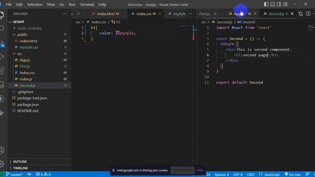Open the Help menu
The image size is (315, 177).
pyautogui.click(x=102, y=4)
